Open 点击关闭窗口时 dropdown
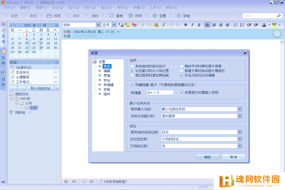The width and height of the screenshot is (285, 190). click(x=240, y=116)
